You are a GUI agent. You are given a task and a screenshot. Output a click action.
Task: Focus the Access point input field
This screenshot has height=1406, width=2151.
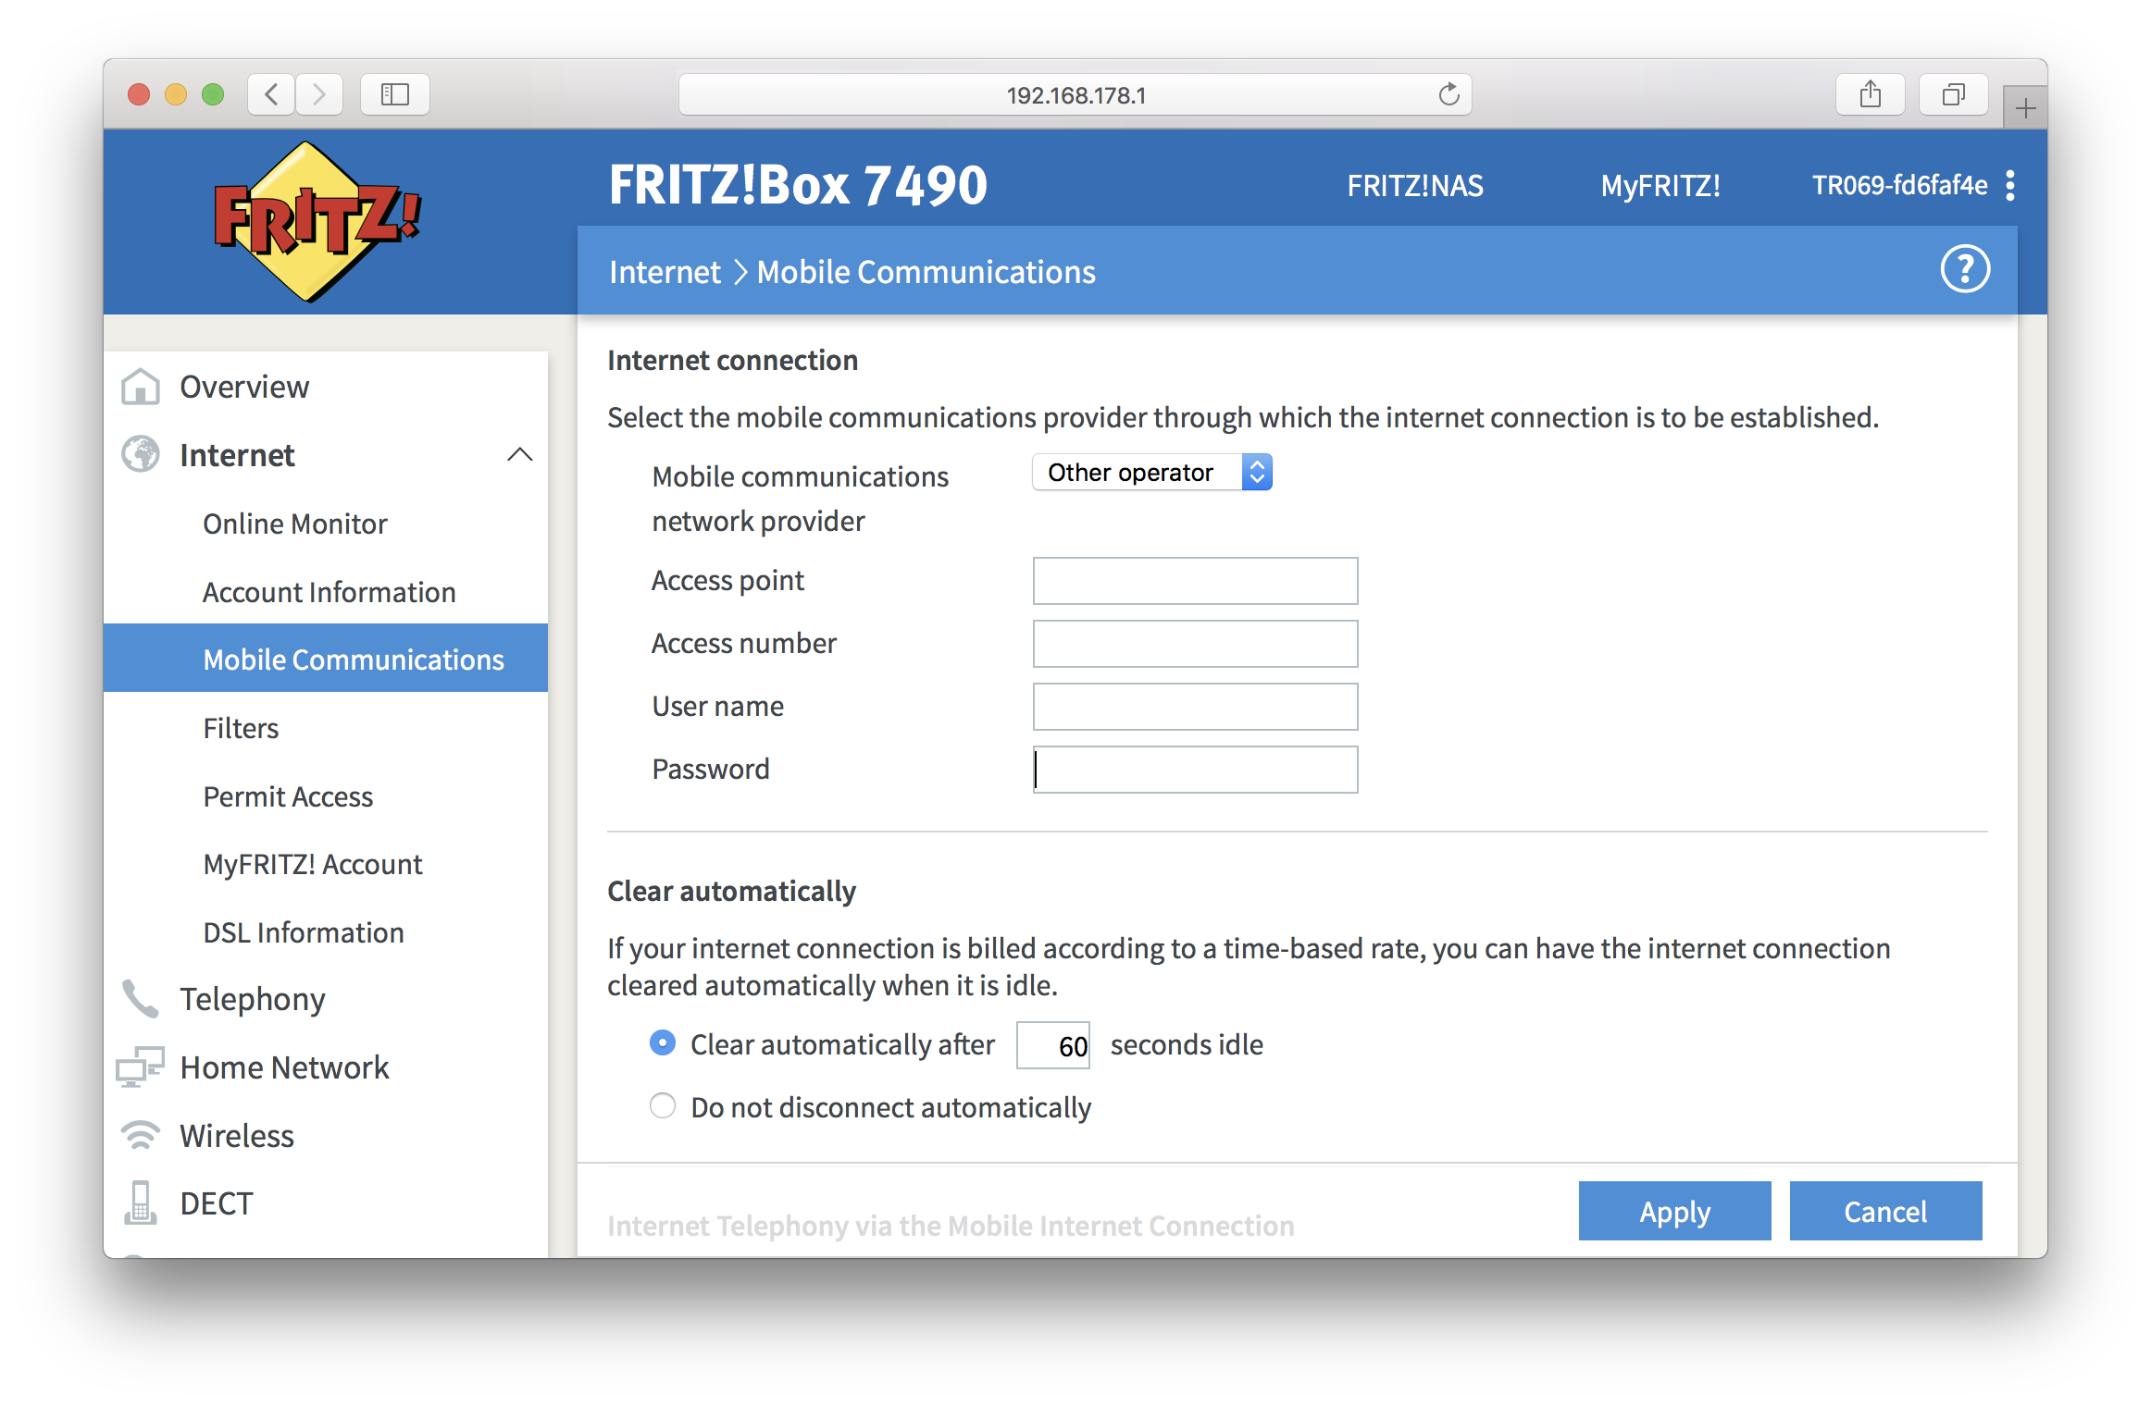tap(1195, 581)
